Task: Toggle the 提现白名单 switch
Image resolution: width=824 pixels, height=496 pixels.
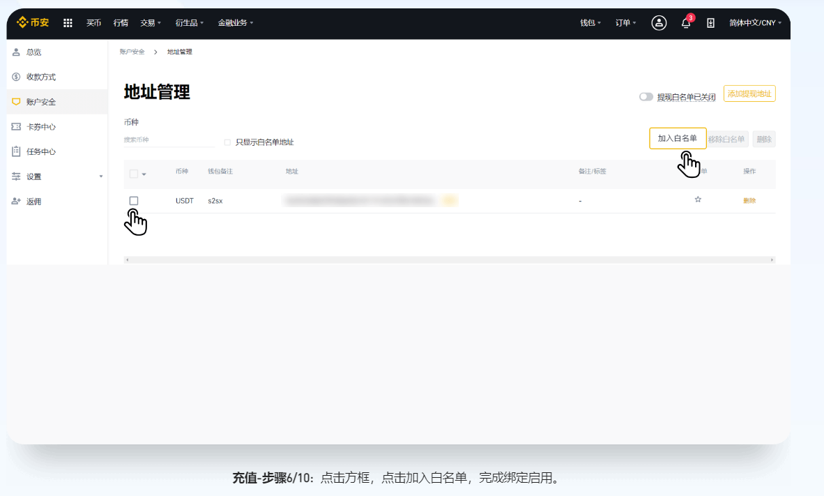Action: [x=646, y=97]
